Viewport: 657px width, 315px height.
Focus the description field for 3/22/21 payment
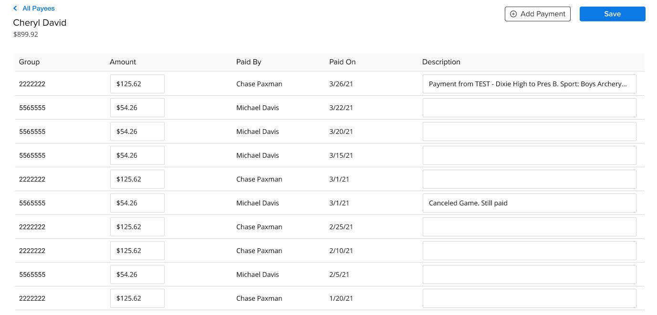point(530,108)
